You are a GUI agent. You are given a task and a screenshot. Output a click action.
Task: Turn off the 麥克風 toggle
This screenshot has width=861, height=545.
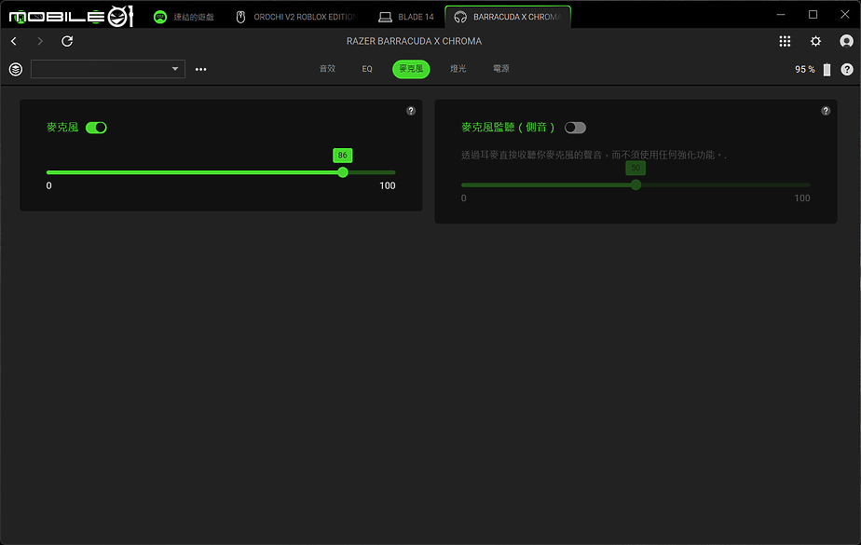click(x=96, y=128)
